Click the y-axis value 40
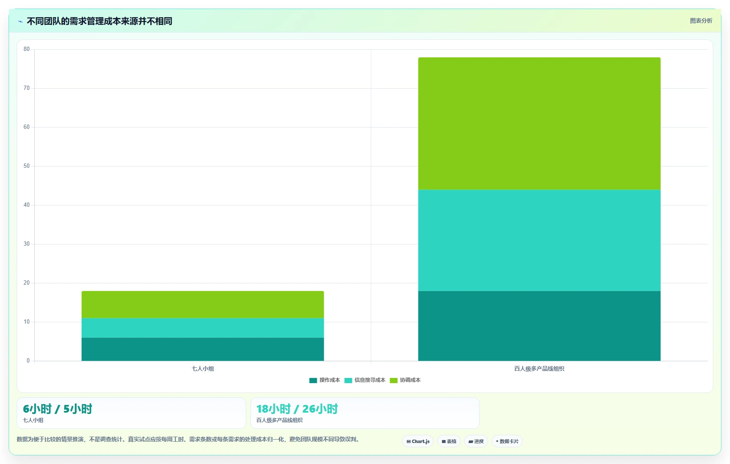Screen dimensions: 730x464 (x=27, y=205)
